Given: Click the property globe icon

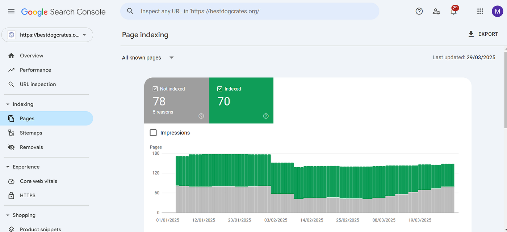Looking at the screenshot, I should coord(12,35).
